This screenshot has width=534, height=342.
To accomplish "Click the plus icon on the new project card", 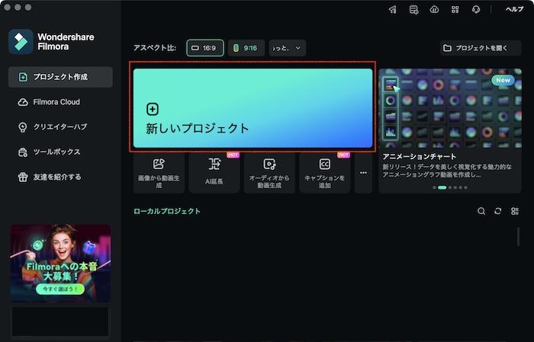I will click(x=153, y=109).
